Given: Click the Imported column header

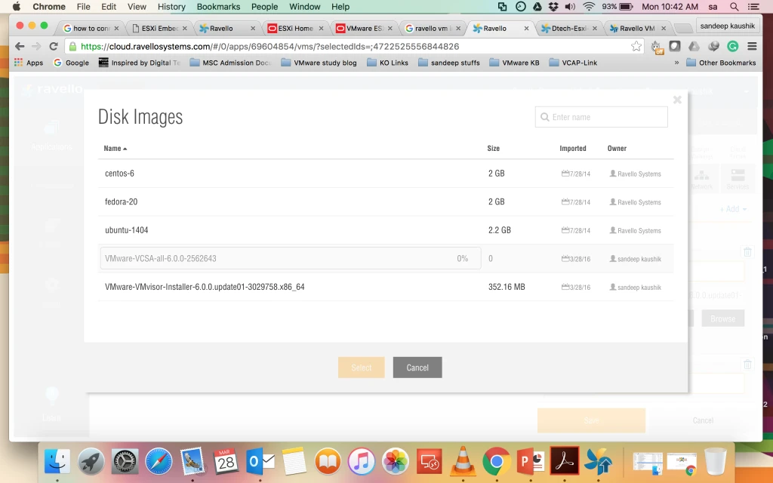Looking at the screenshot, I should 573,149.
